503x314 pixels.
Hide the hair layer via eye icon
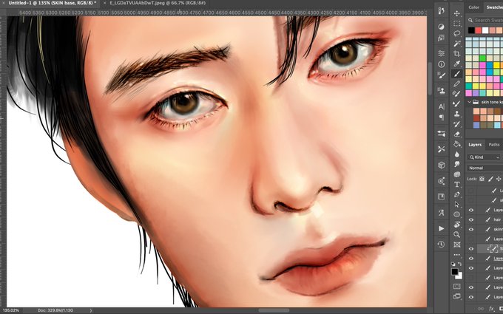point(471,220)
